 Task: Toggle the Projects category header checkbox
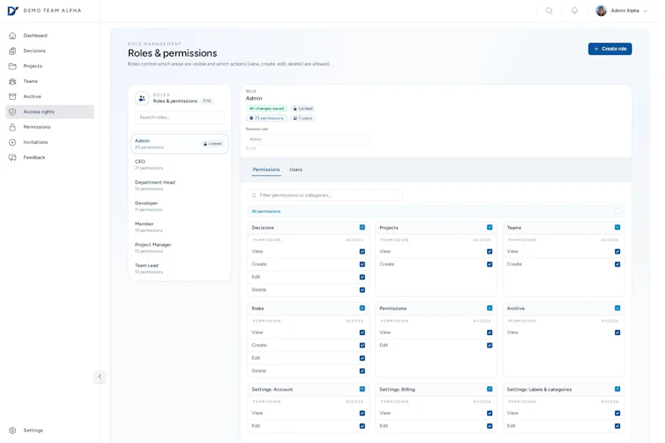tap(490, 228)
